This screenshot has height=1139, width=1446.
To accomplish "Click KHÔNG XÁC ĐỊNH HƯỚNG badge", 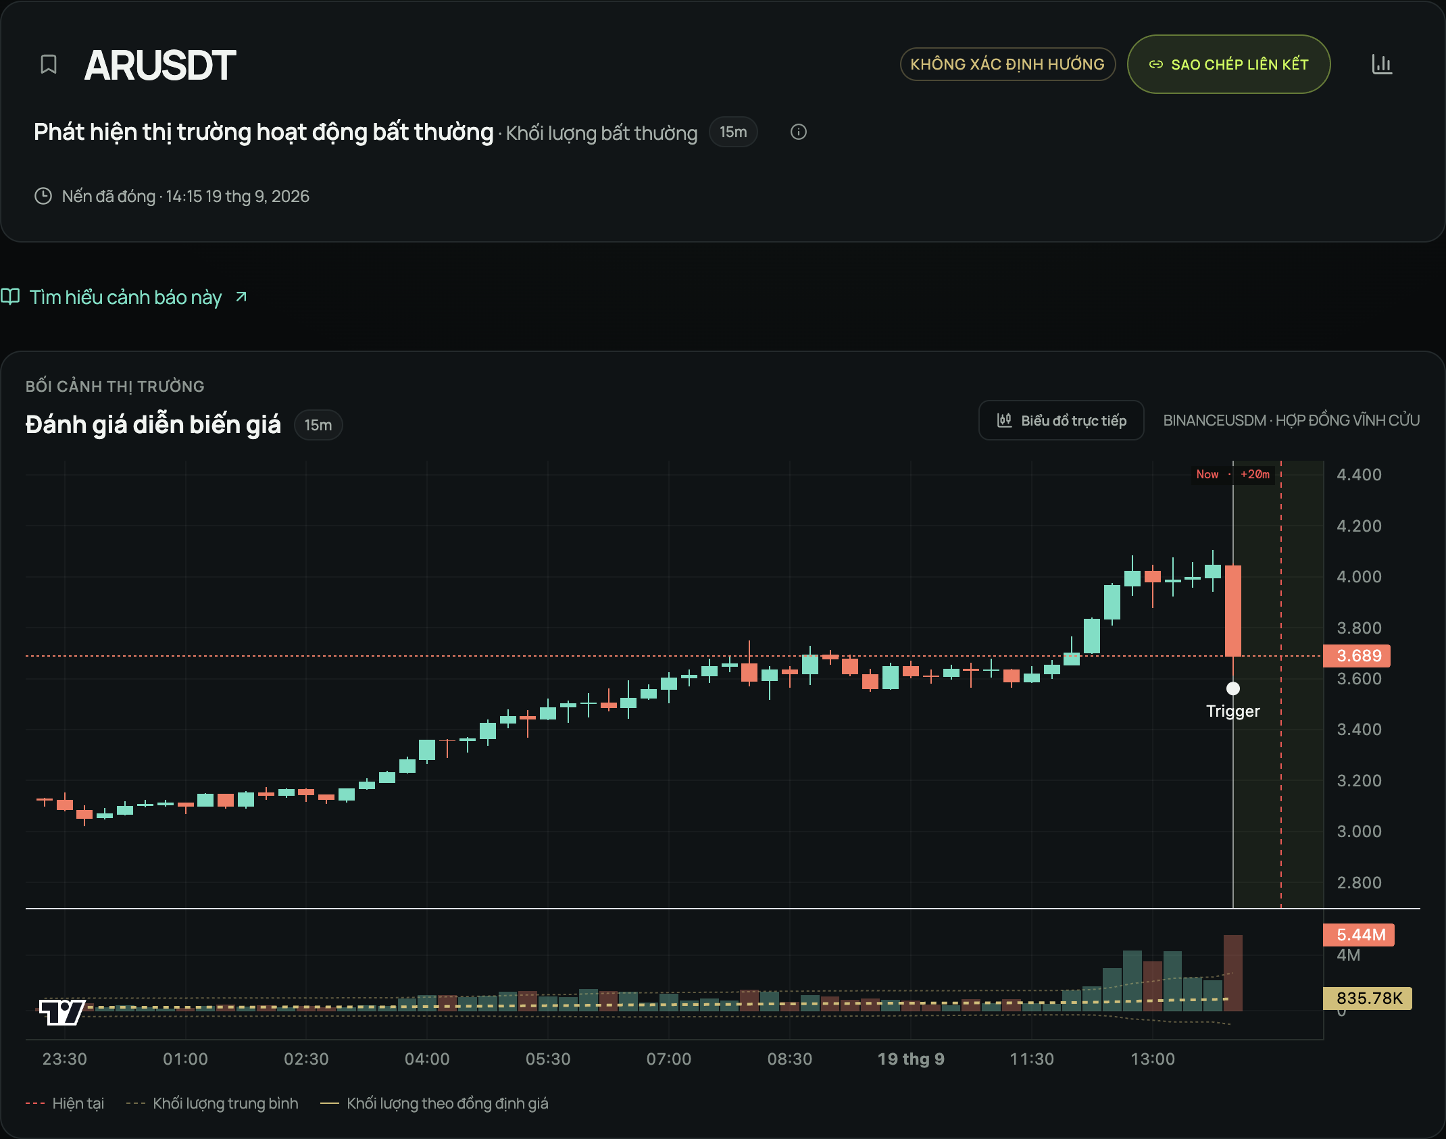I will (x=1007, y=64).
